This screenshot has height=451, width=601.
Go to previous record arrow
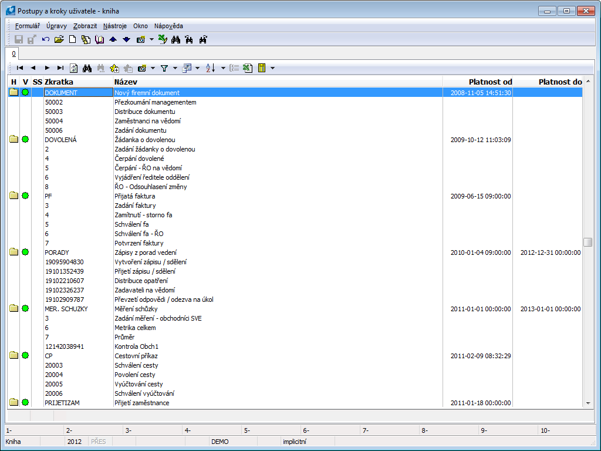click(33, 68)
